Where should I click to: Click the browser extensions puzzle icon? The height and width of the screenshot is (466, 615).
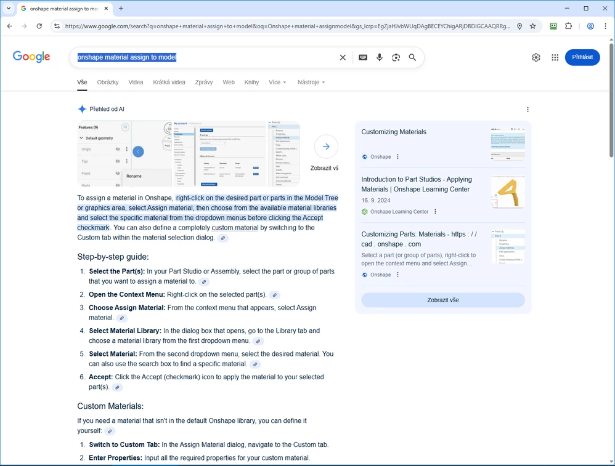coord(569,26)
